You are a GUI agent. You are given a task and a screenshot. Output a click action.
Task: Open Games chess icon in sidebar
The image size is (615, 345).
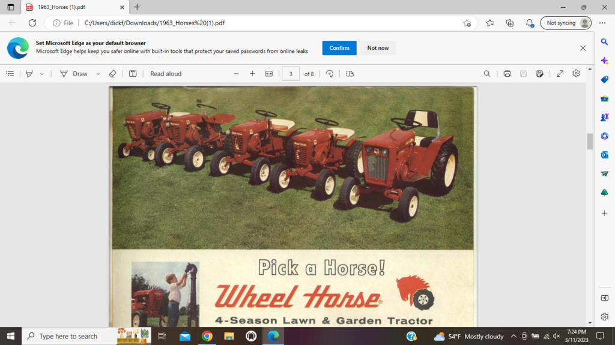(604, 117)
